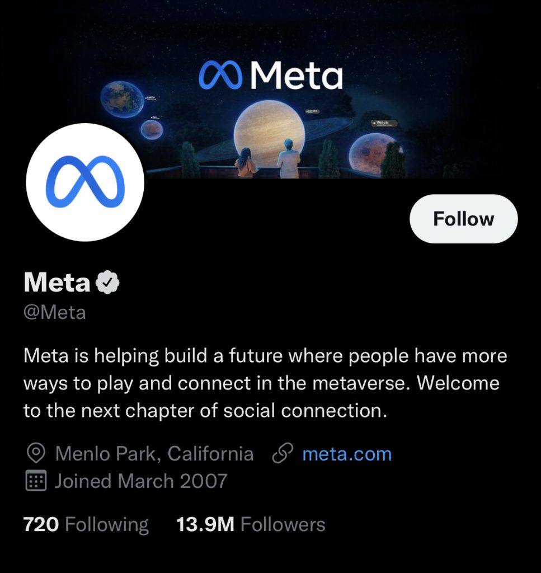The image size is (541, 573).
Task: Click the location pin icon
Action: (36, 454)
